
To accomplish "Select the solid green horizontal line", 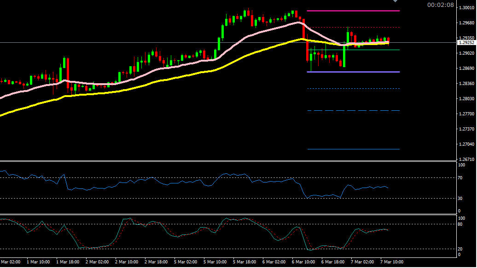I will coord(353,50).
